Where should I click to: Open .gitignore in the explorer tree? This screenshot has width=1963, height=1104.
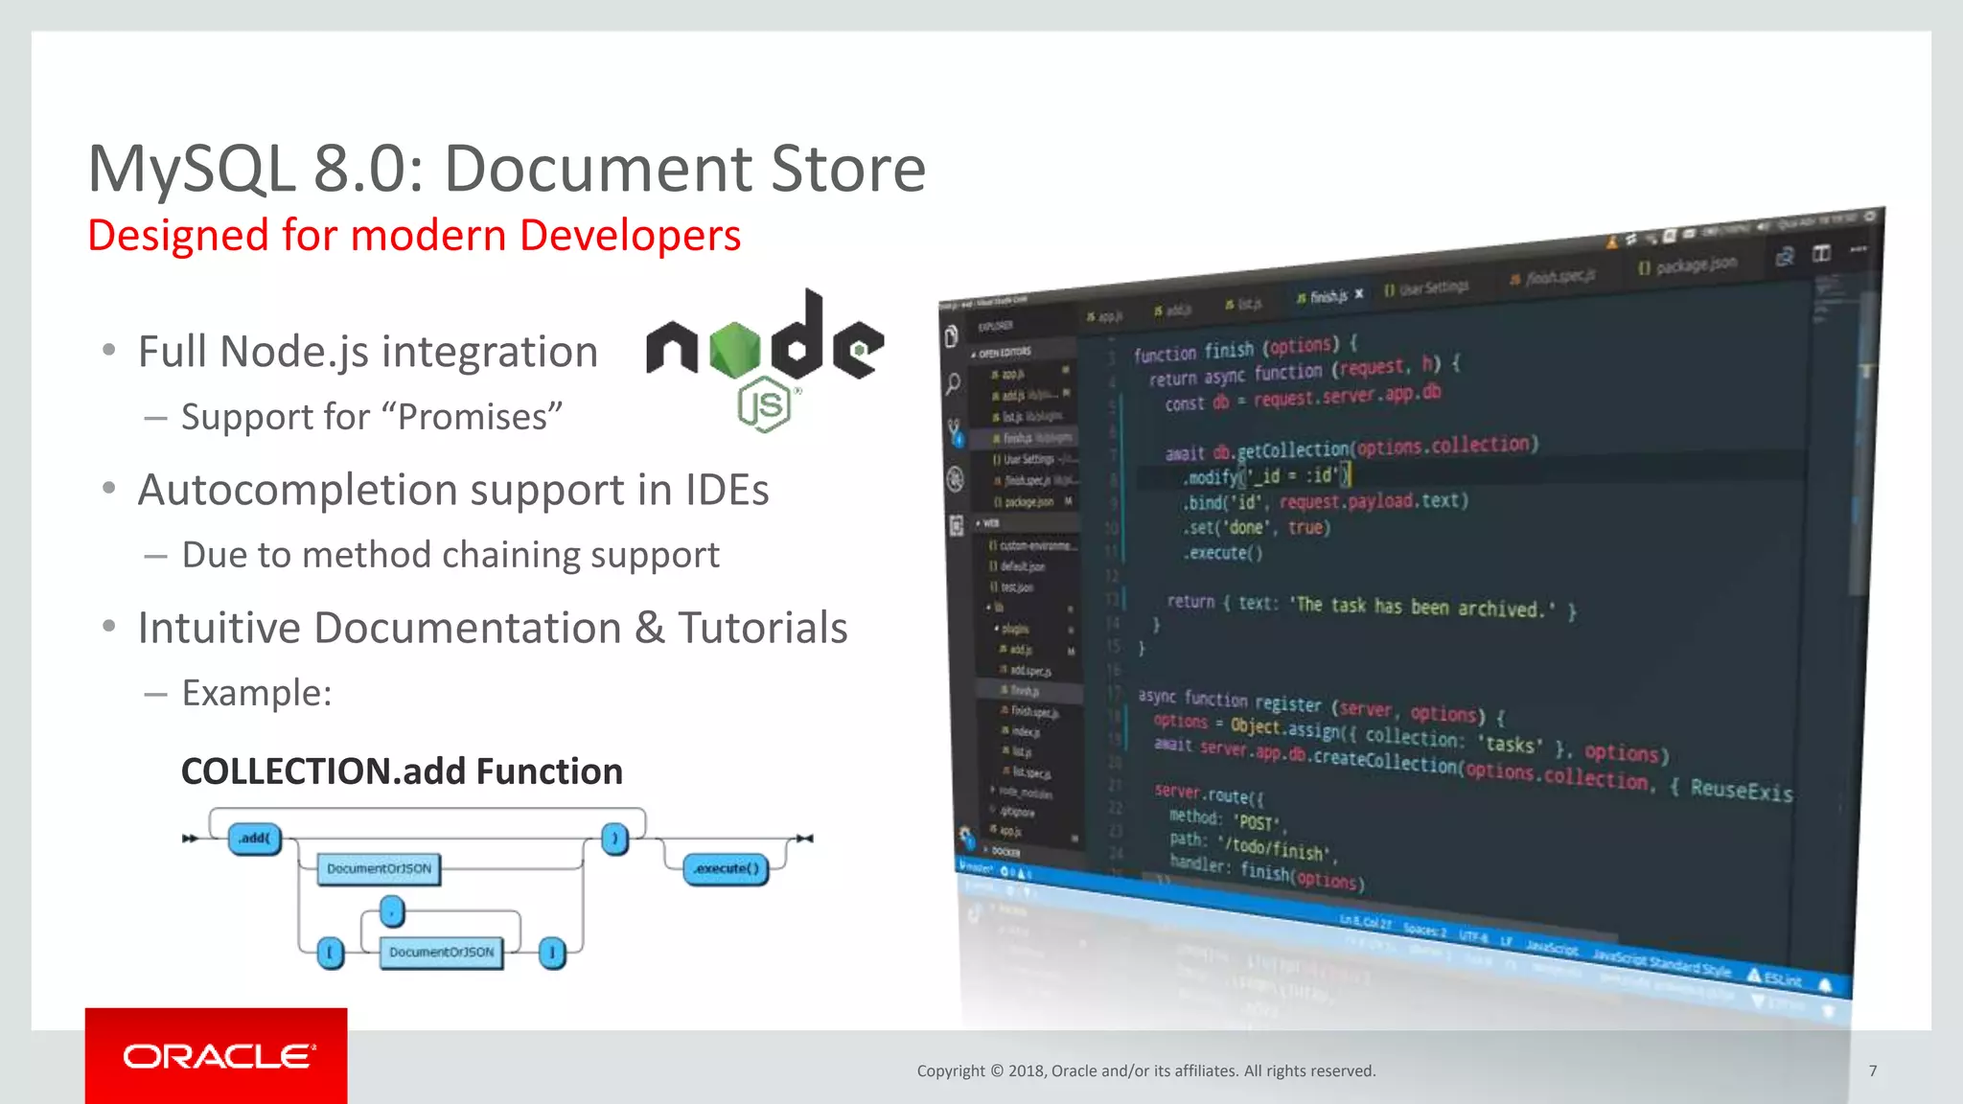1014,811
